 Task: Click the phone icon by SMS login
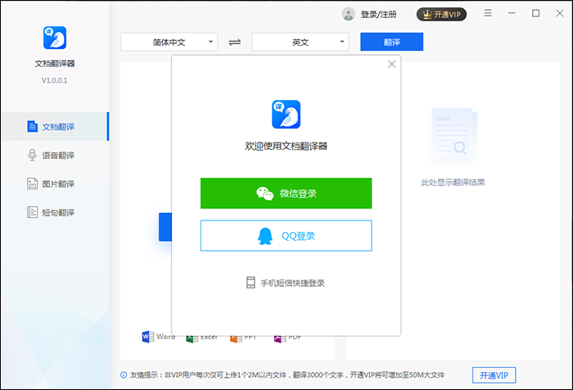point(250,283)
